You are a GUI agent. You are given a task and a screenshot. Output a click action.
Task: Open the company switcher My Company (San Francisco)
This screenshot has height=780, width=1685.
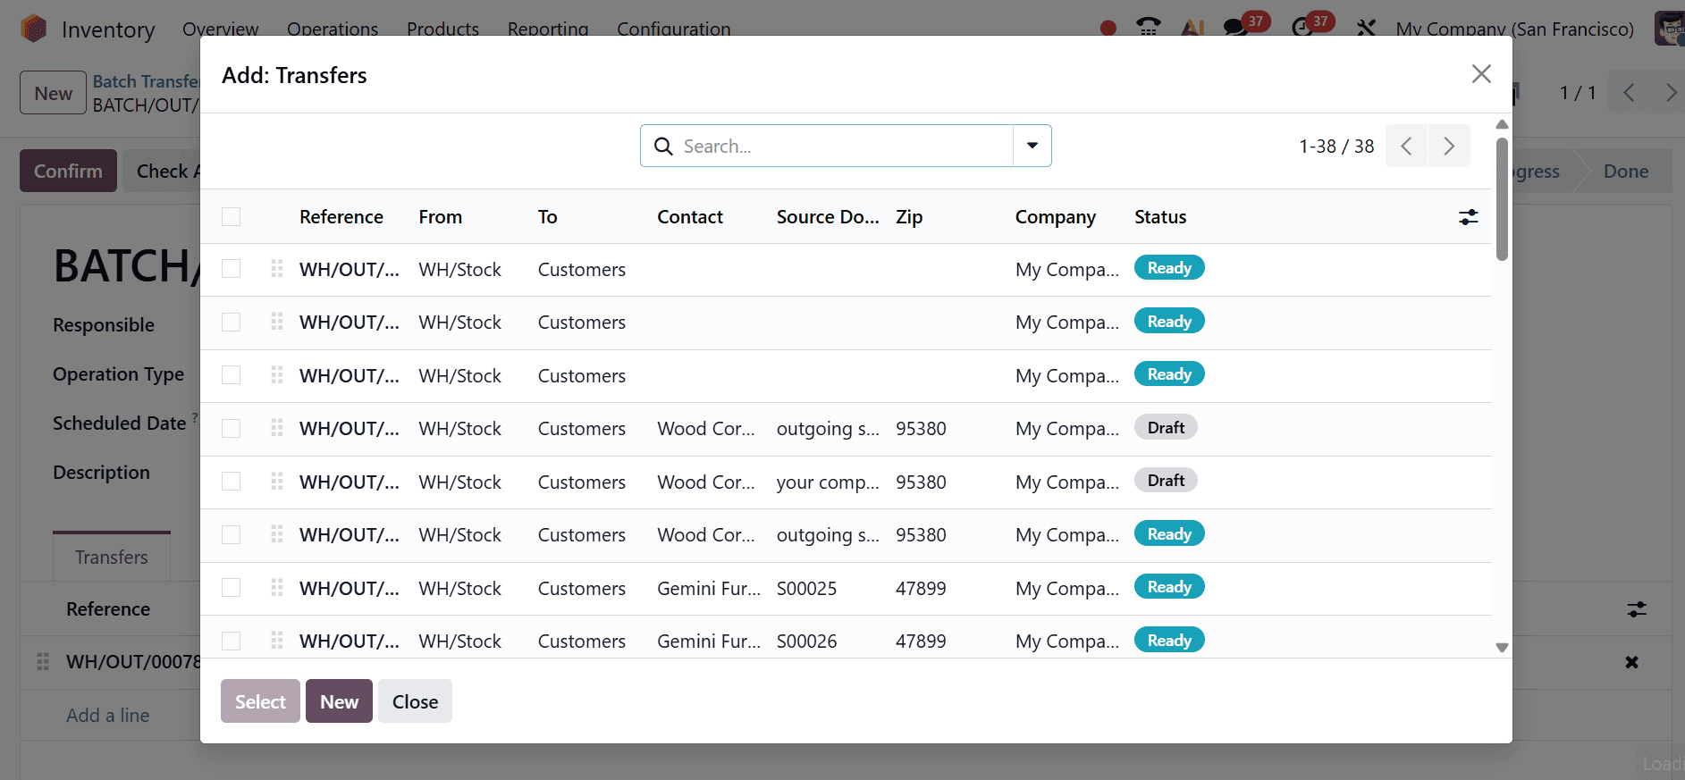(x=1515, y=29)
